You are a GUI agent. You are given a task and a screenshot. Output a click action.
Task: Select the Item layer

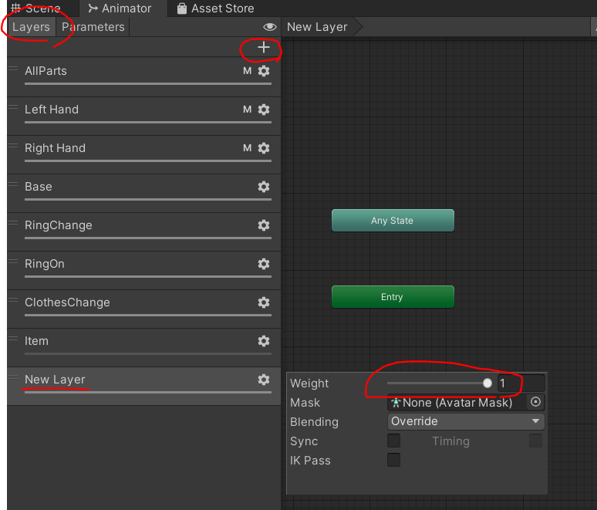click(x=144, y=347)
